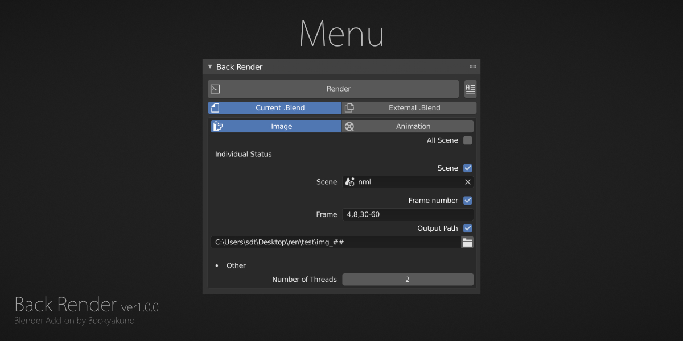The height and width of the screenshot is (341, 683).
Task: Collapse the Back Render panel
Action: 209,66
